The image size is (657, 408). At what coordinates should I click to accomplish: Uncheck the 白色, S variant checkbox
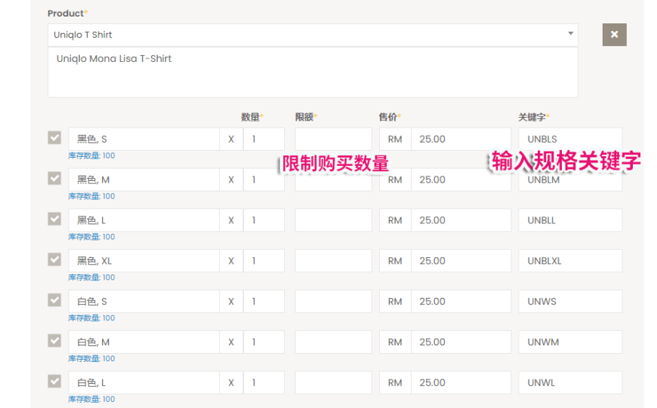coord(54,300)
